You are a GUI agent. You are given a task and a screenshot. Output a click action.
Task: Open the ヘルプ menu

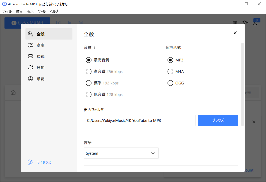pos(54,11)
